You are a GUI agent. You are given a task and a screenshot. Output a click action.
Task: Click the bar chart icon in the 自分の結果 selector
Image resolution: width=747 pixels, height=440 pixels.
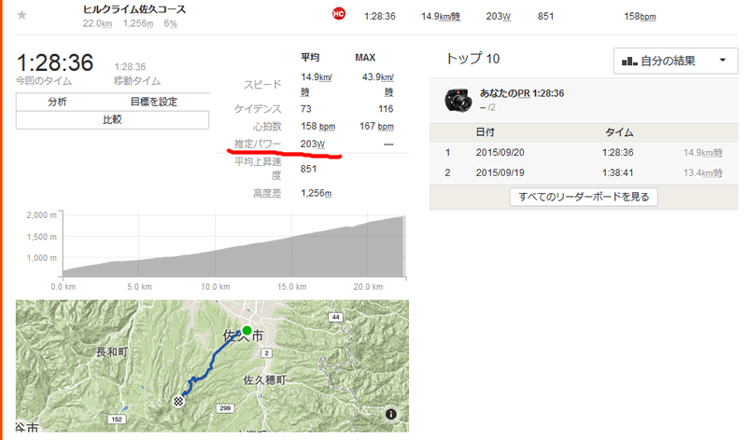click(x=629, y=61)
